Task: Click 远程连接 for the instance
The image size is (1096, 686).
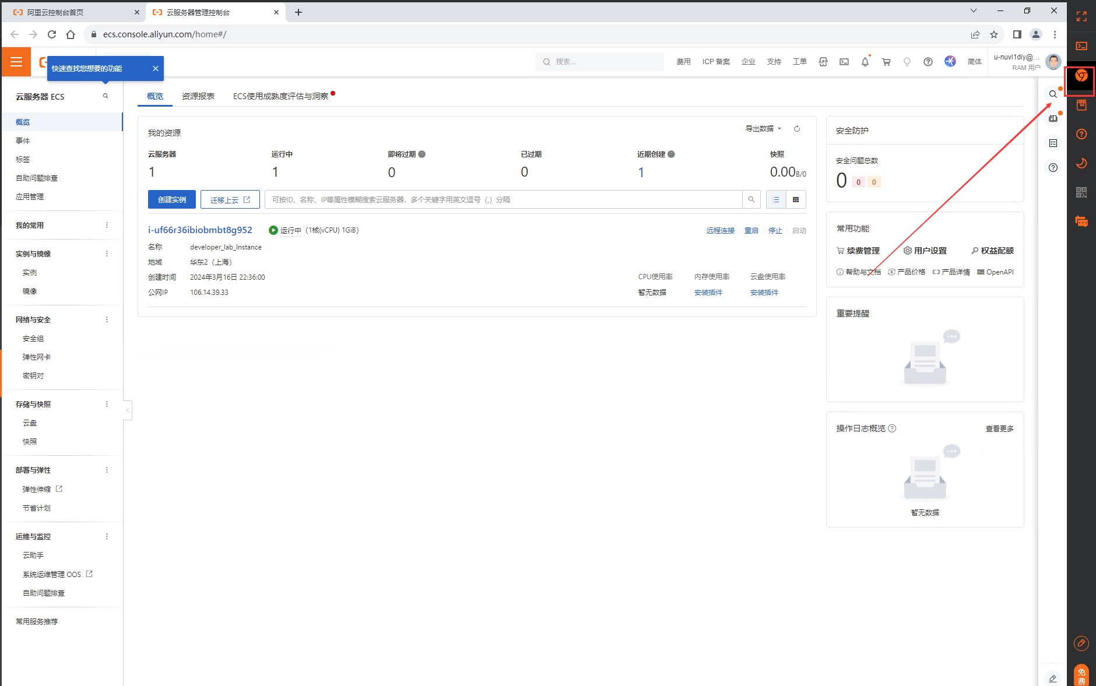Action: point(721,231)
